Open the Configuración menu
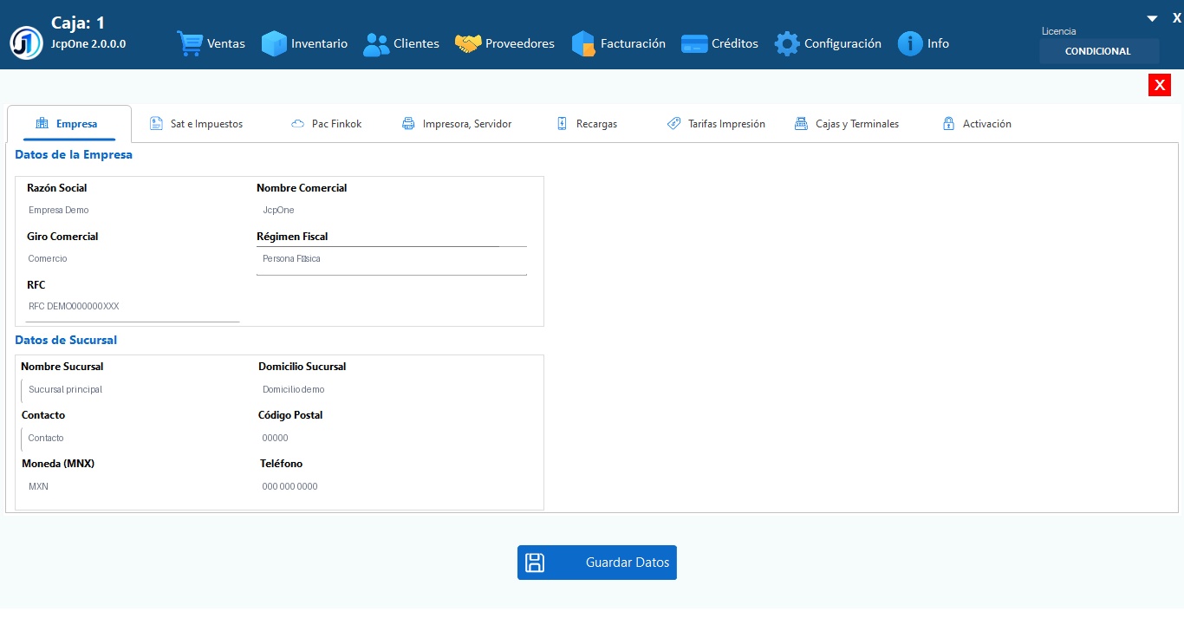The width and height of the screenshot is (1184, 631). tap(828, 43)
